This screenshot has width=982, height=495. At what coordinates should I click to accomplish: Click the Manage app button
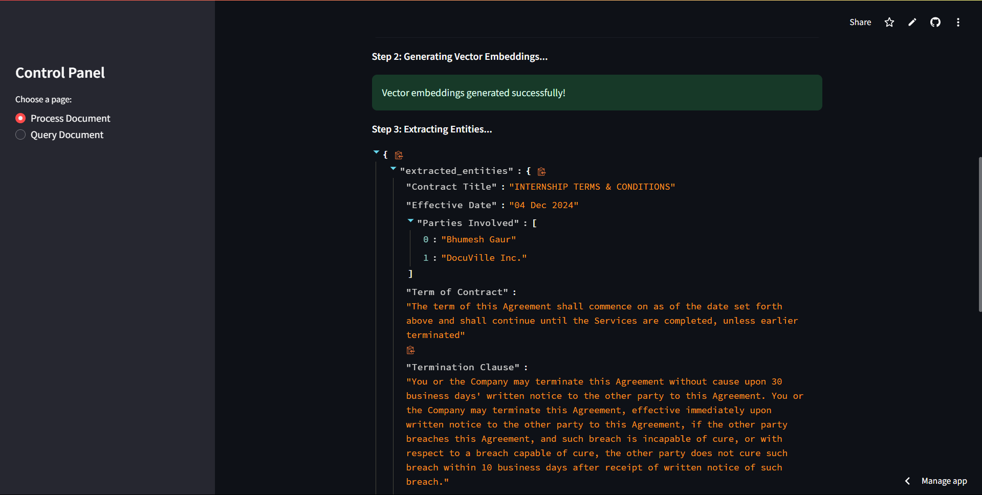click(x=944, y=481)
